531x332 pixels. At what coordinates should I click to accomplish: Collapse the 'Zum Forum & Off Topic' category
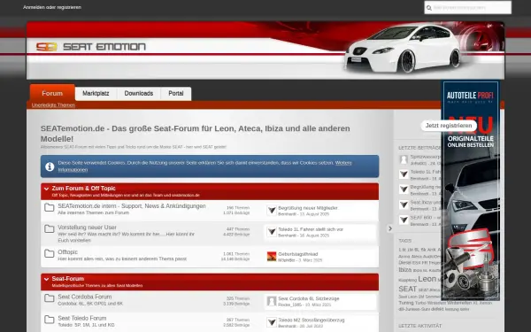click(x=46, y=189)
